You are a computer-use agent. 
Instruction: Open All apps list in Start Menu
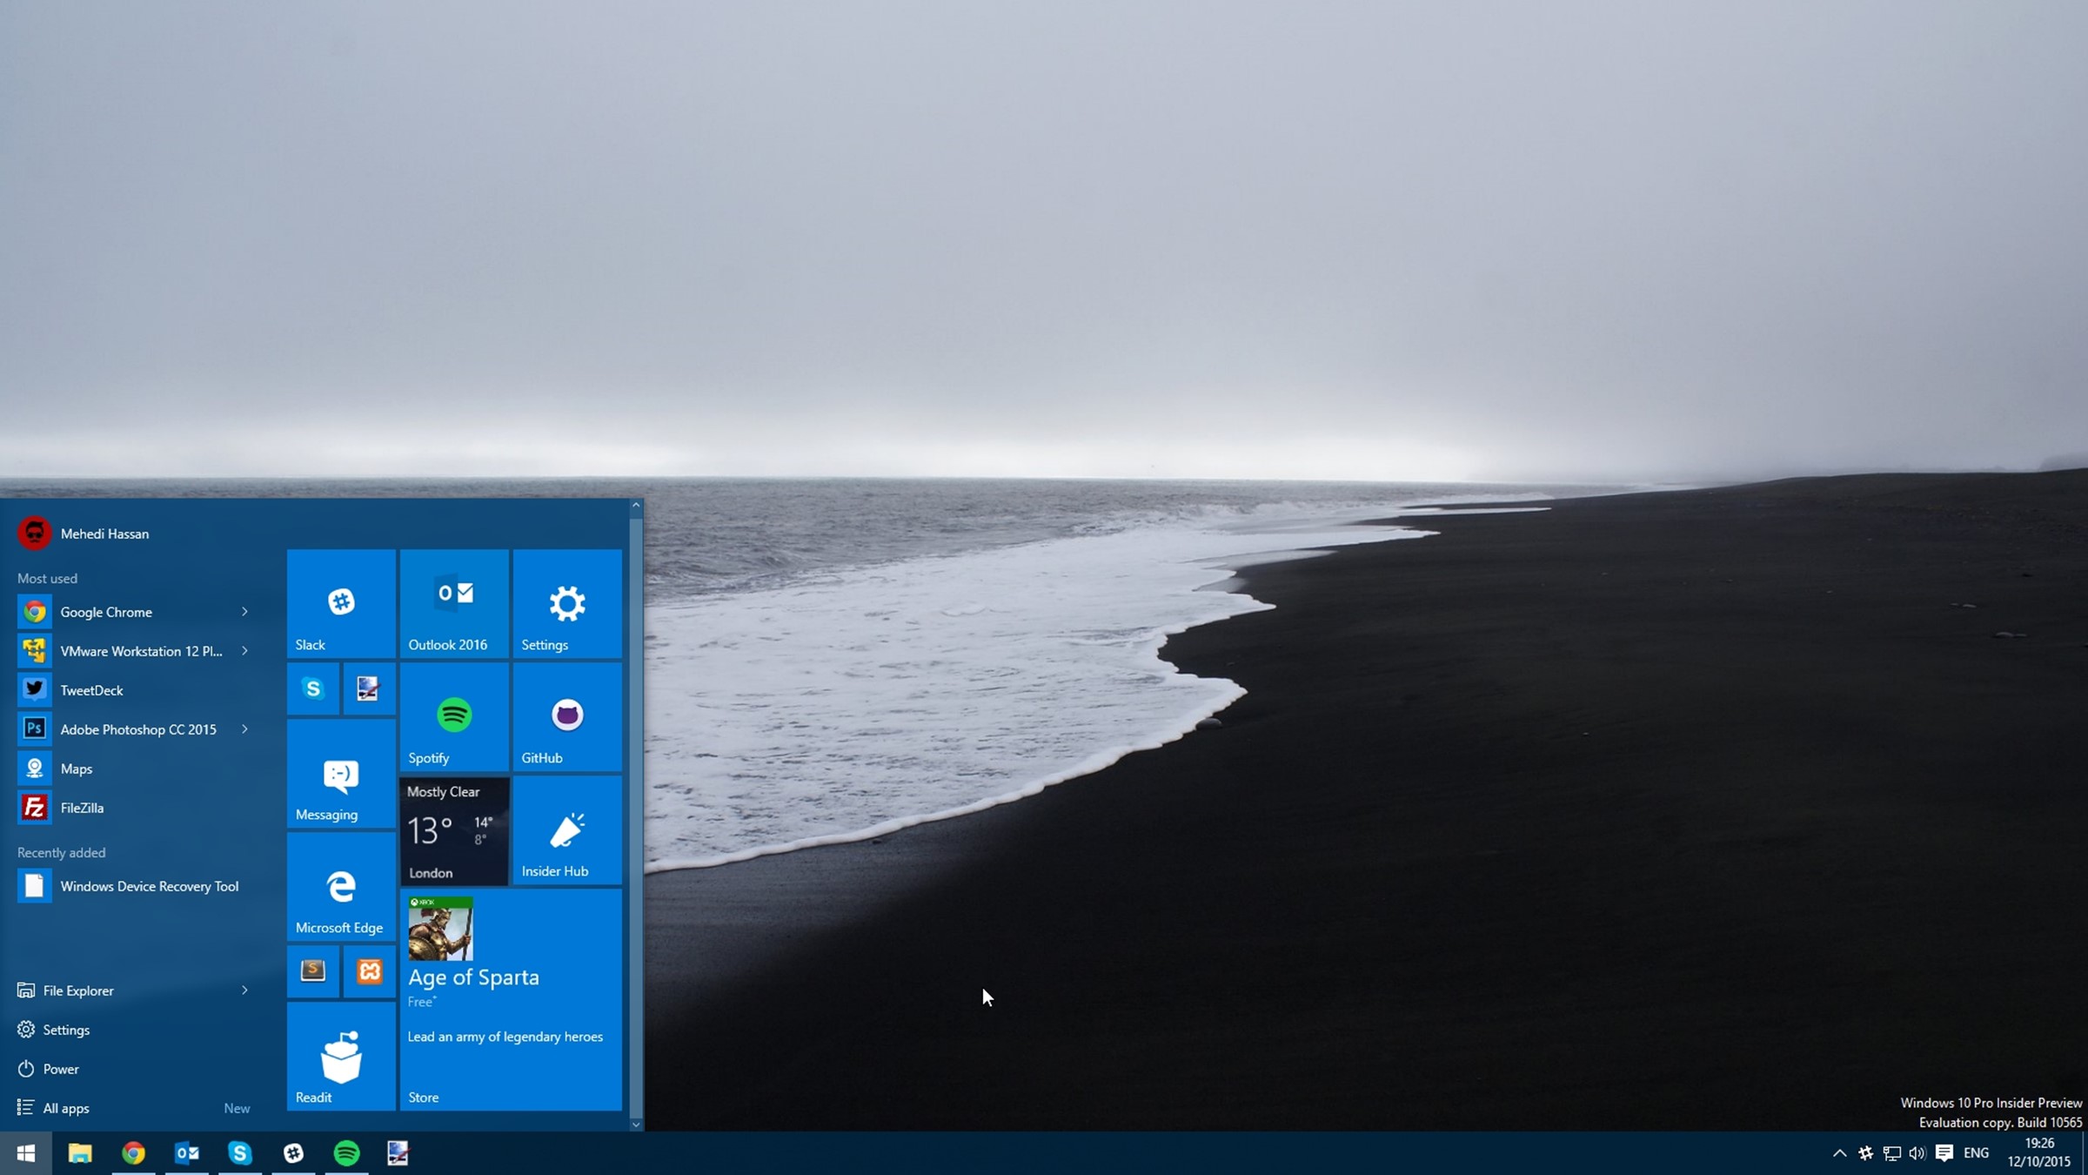pyautogui.click(x=67, y=1108)
